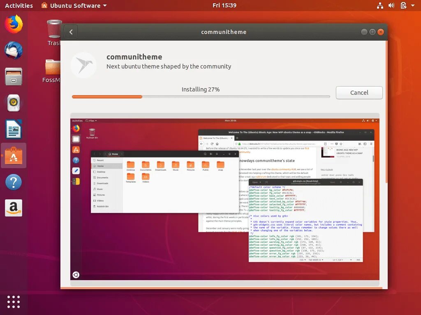Open LibreOffice Writer from the dock

tap(14, 129)
